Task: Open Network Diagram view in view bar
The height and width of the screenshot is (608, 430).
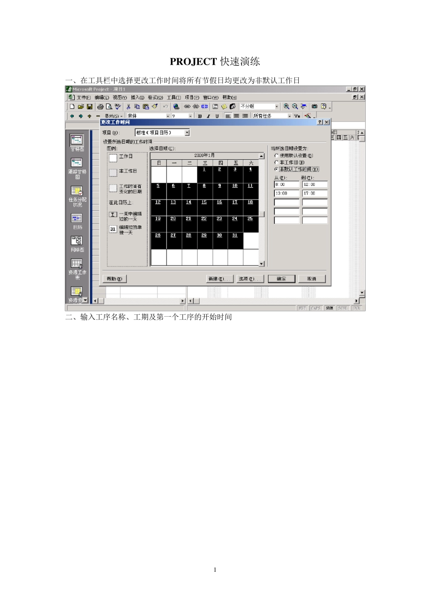Action: click(77, 244)
